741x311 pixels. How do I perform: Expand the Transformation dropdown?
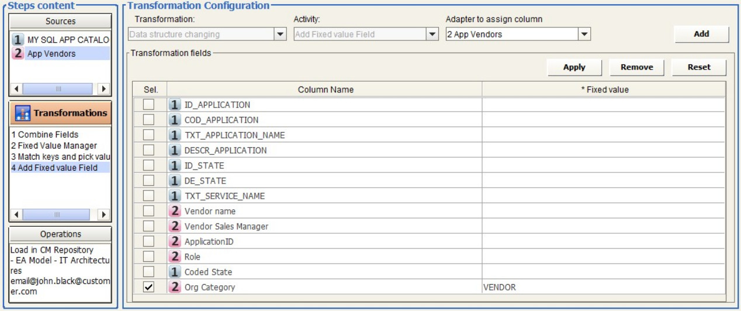tap(280, 34)
